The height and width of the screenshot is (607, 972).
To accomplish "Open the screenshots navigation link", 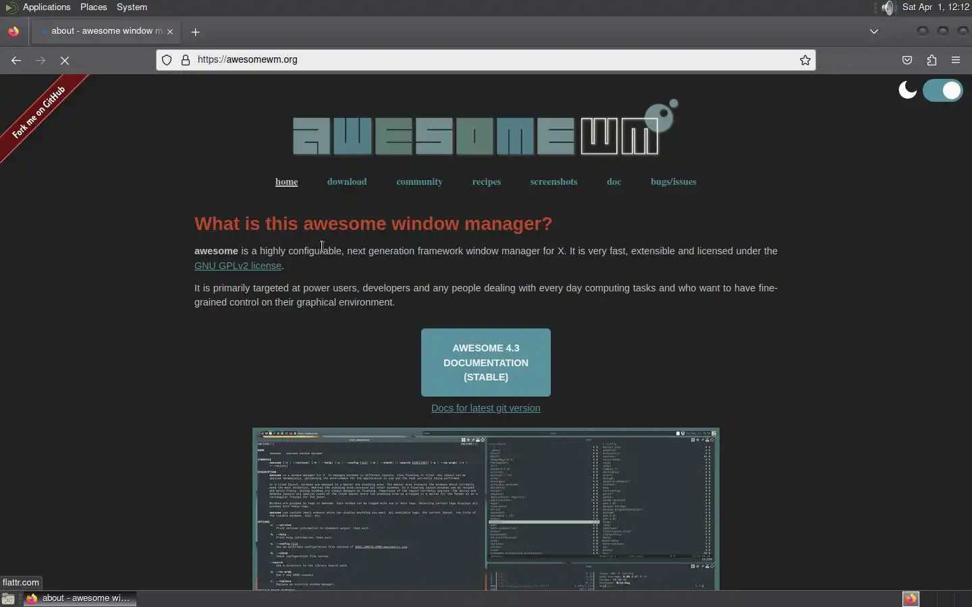I will [553, 182].
